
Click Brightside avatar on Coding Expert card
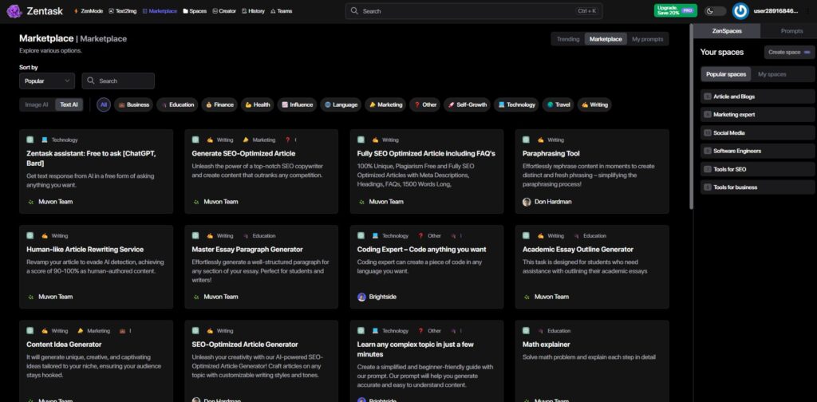tap(361, 297)
